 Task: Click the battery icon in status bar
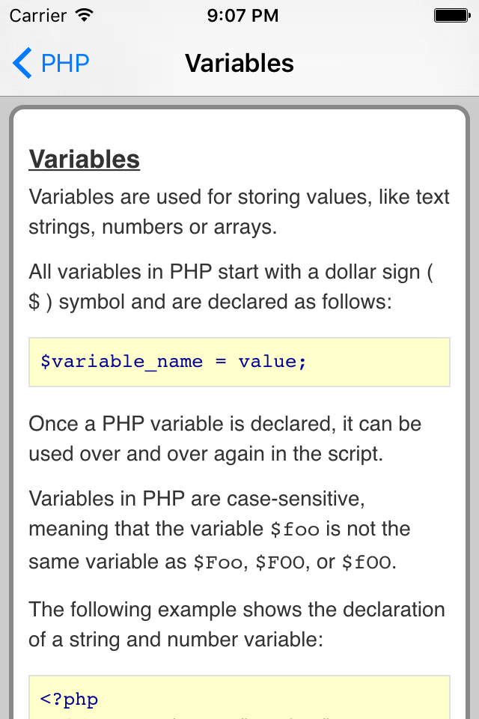pyautogui.click(x=451, y=15)
